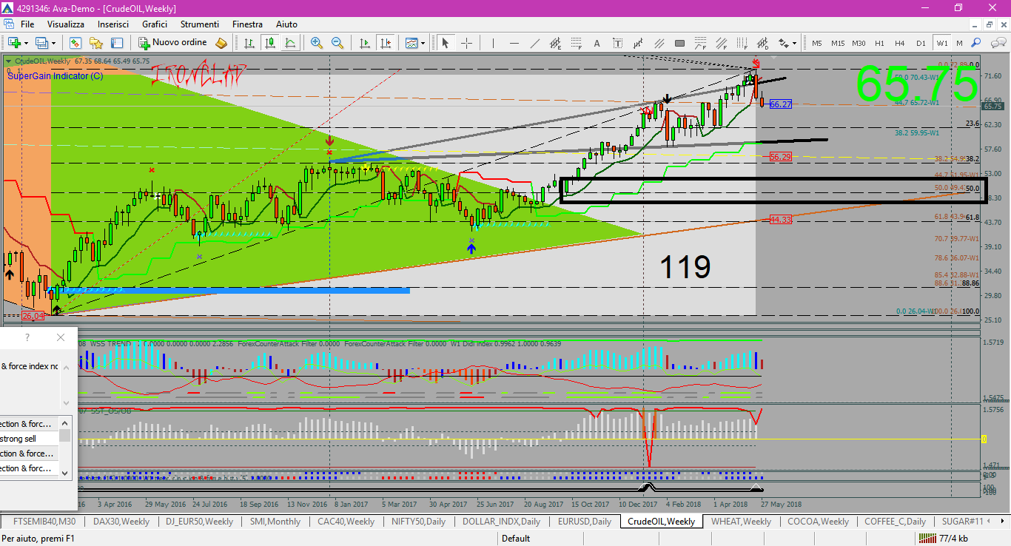Expand the Profiles dropdown arrow

53,43
